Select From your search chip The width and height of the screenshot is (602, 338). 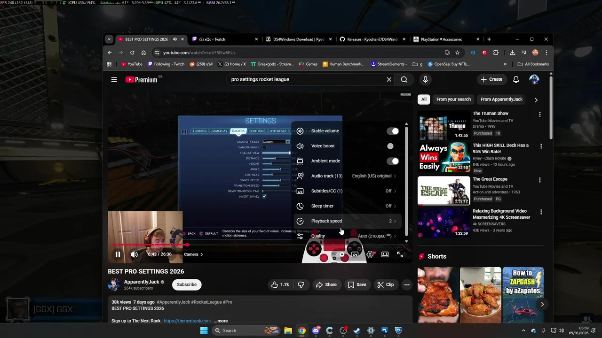point(453,100)
